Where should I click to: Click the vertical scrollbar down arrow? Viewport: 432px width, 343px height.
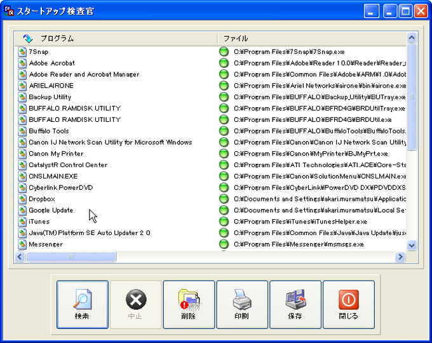(x=412, y=245)
